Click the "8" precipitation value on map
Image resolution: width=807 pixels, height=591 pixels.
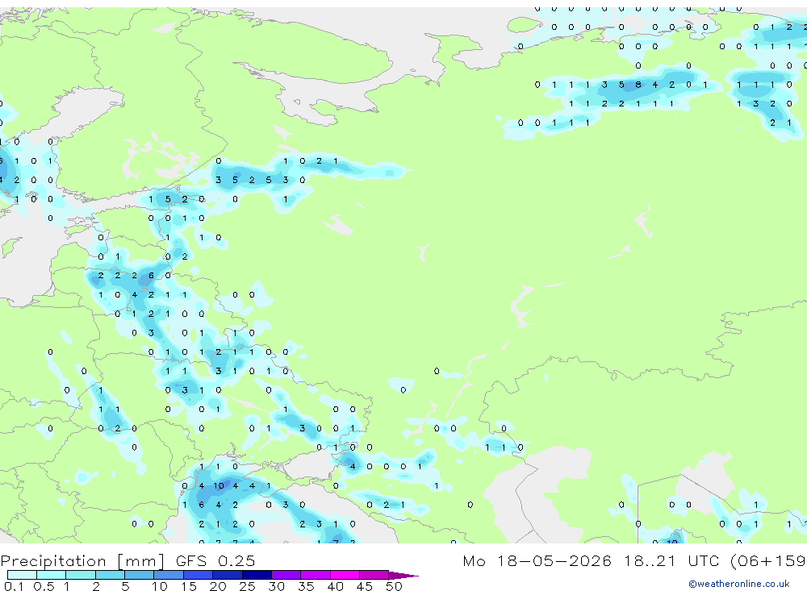(638, 85)
